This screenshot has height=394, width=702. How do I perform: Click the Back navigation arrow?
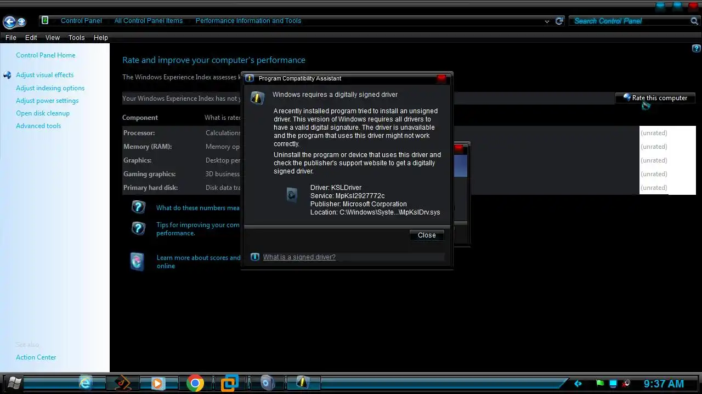pos(9,22)
